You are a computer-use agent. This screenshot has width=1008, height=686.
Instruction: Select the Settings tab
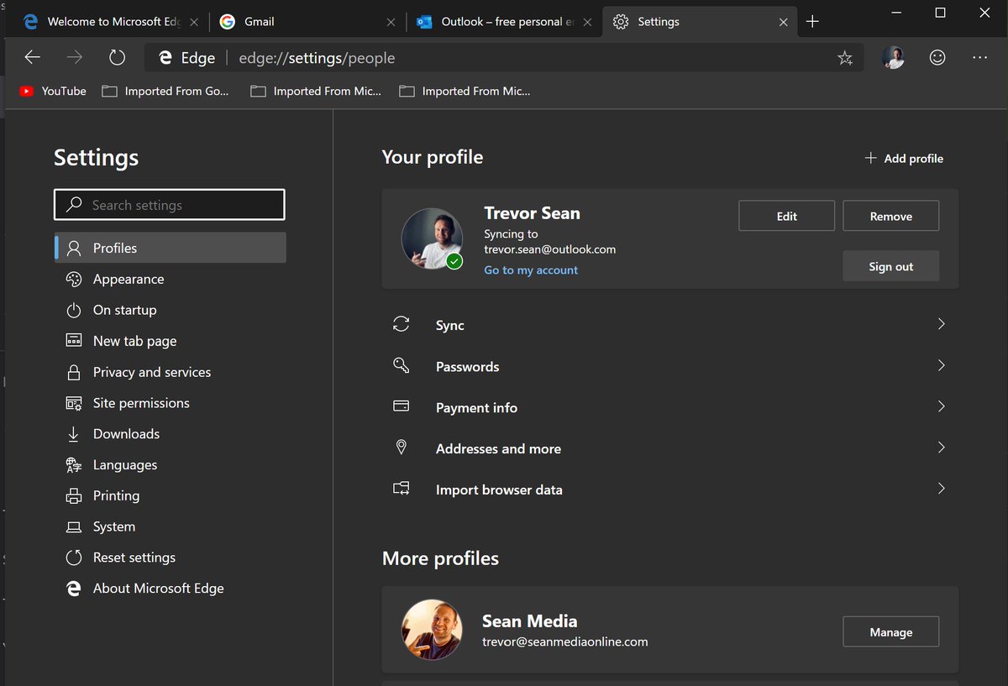(x=700, y=22)
